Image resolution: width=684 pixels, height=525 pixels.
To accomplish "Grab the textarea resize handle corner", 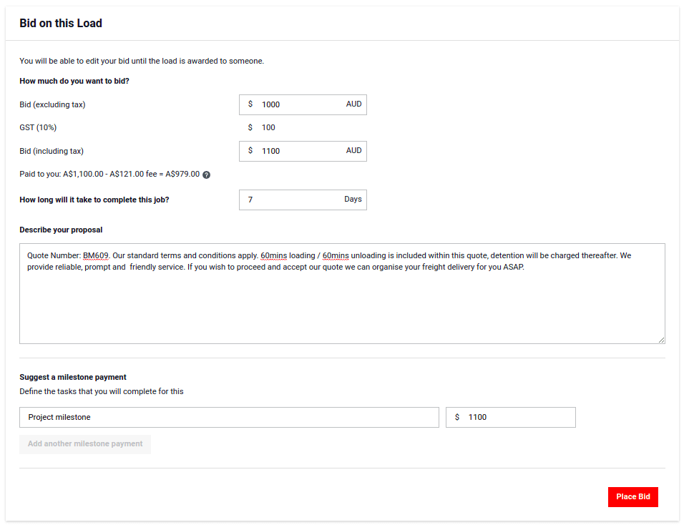I will click(661, 340).
